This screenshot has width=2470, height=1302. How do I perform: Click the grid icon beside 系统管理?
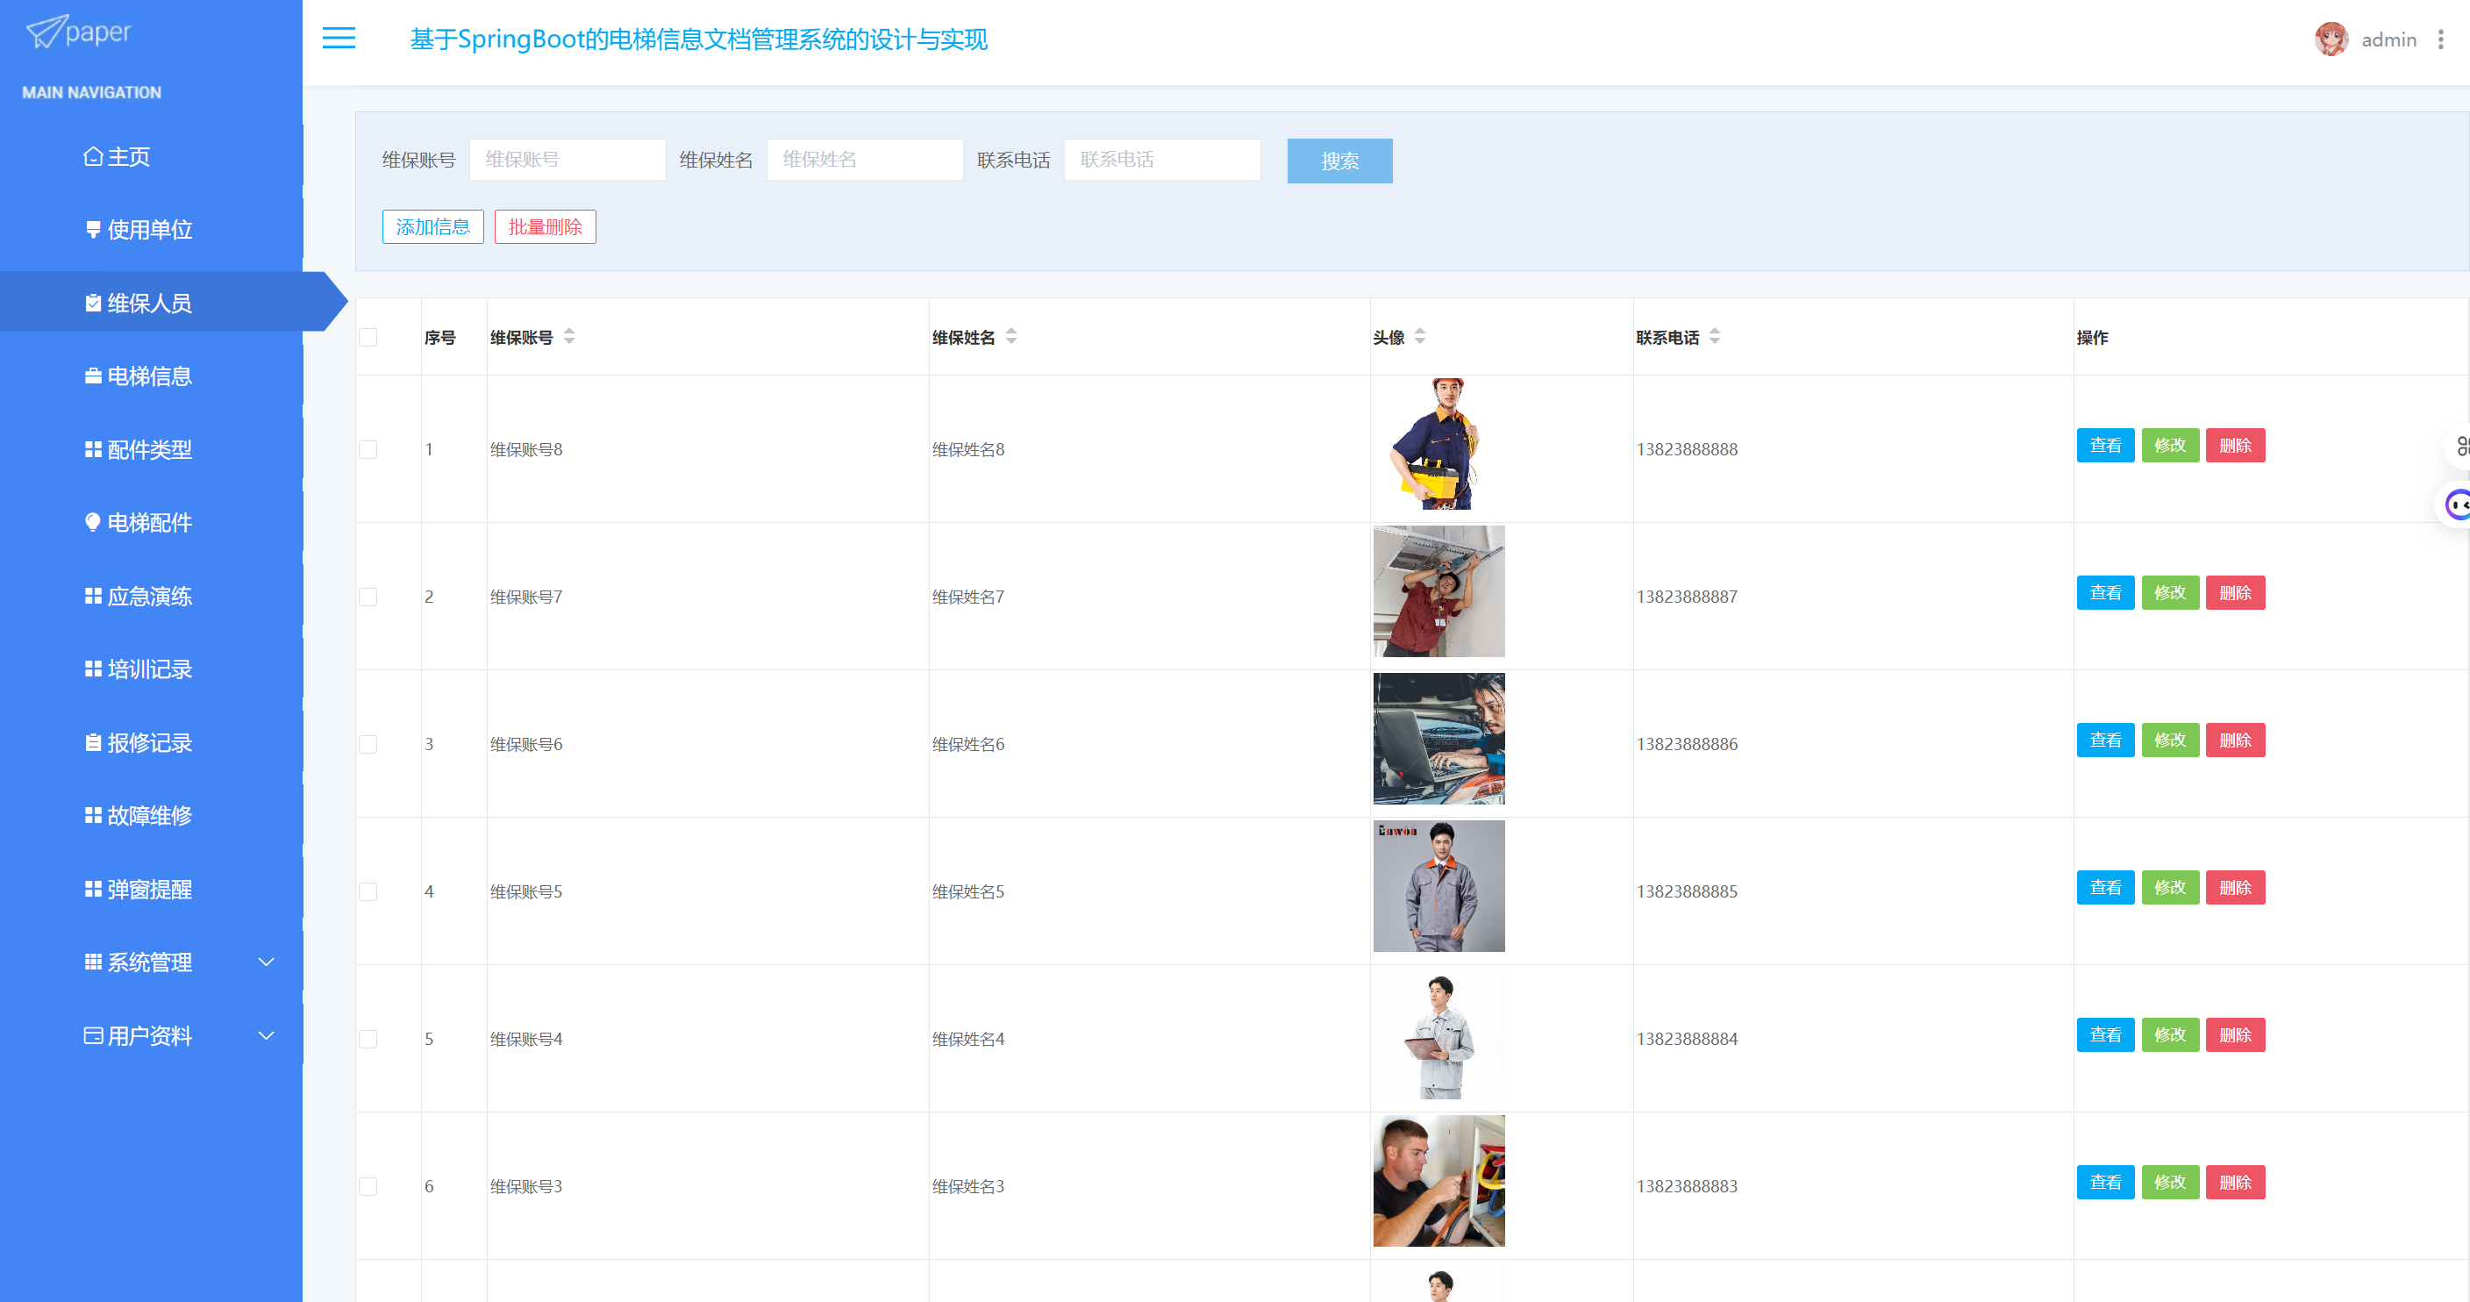click(93, 962)
